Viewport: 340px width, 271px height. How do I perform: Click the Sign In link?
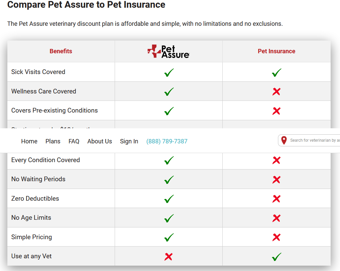pyautogui.click(x=129, y=141)
